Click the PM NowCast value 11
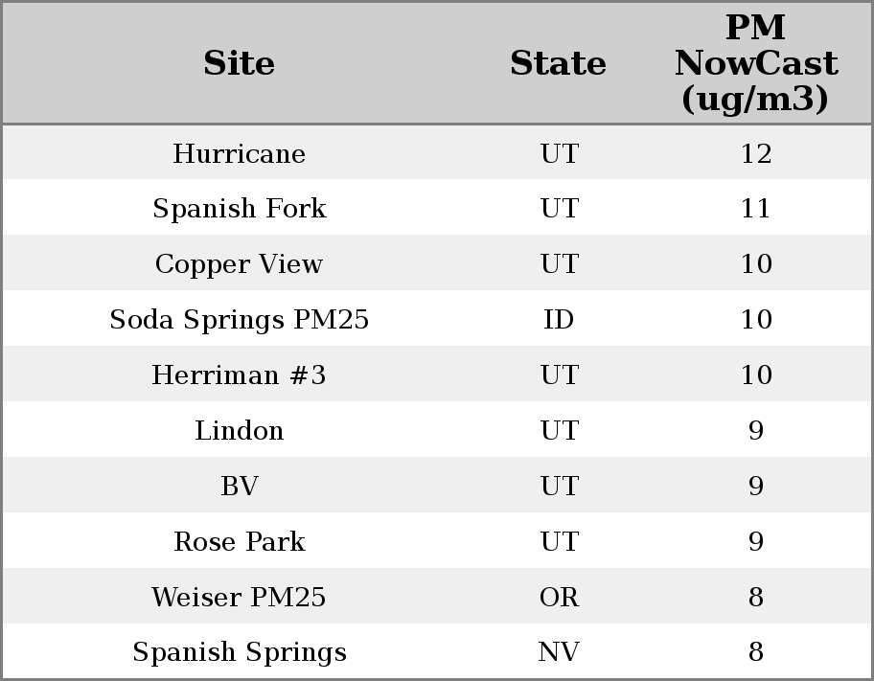 (x=755, y=209)
